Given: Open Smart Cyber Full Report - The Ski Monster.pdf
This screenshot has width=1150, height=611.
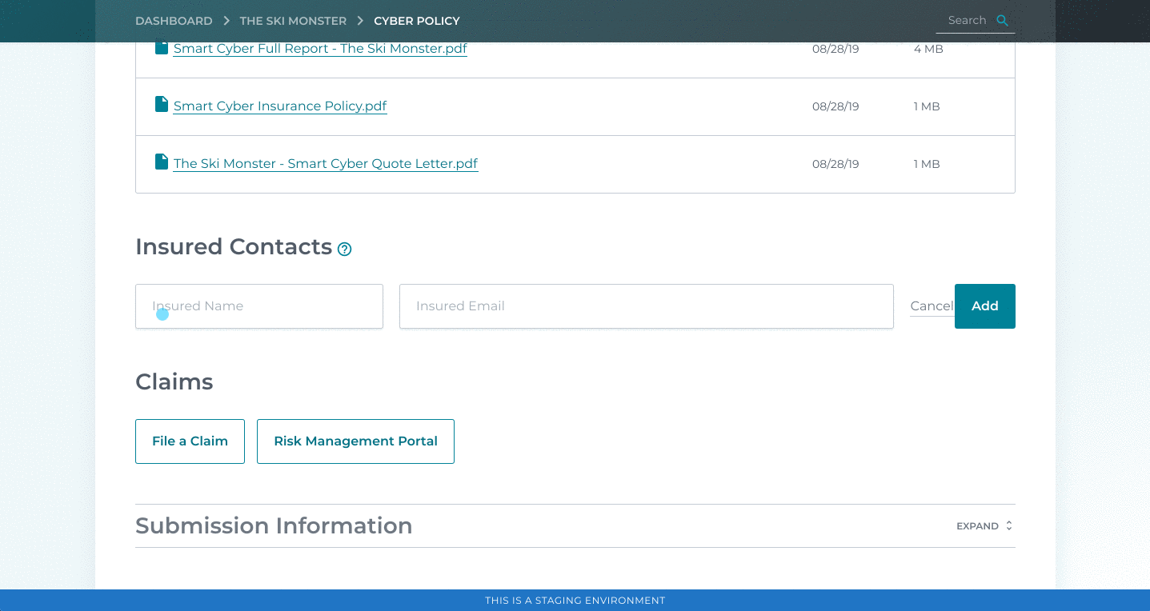Looking at the screenshot, I should (x=320, y=49).
